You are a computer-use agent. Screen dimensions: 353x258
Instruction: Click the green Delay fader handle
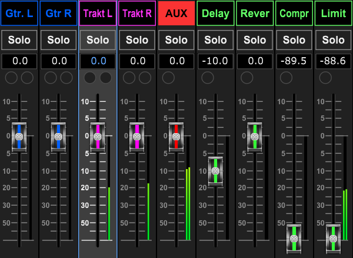[x=216, y=171]
